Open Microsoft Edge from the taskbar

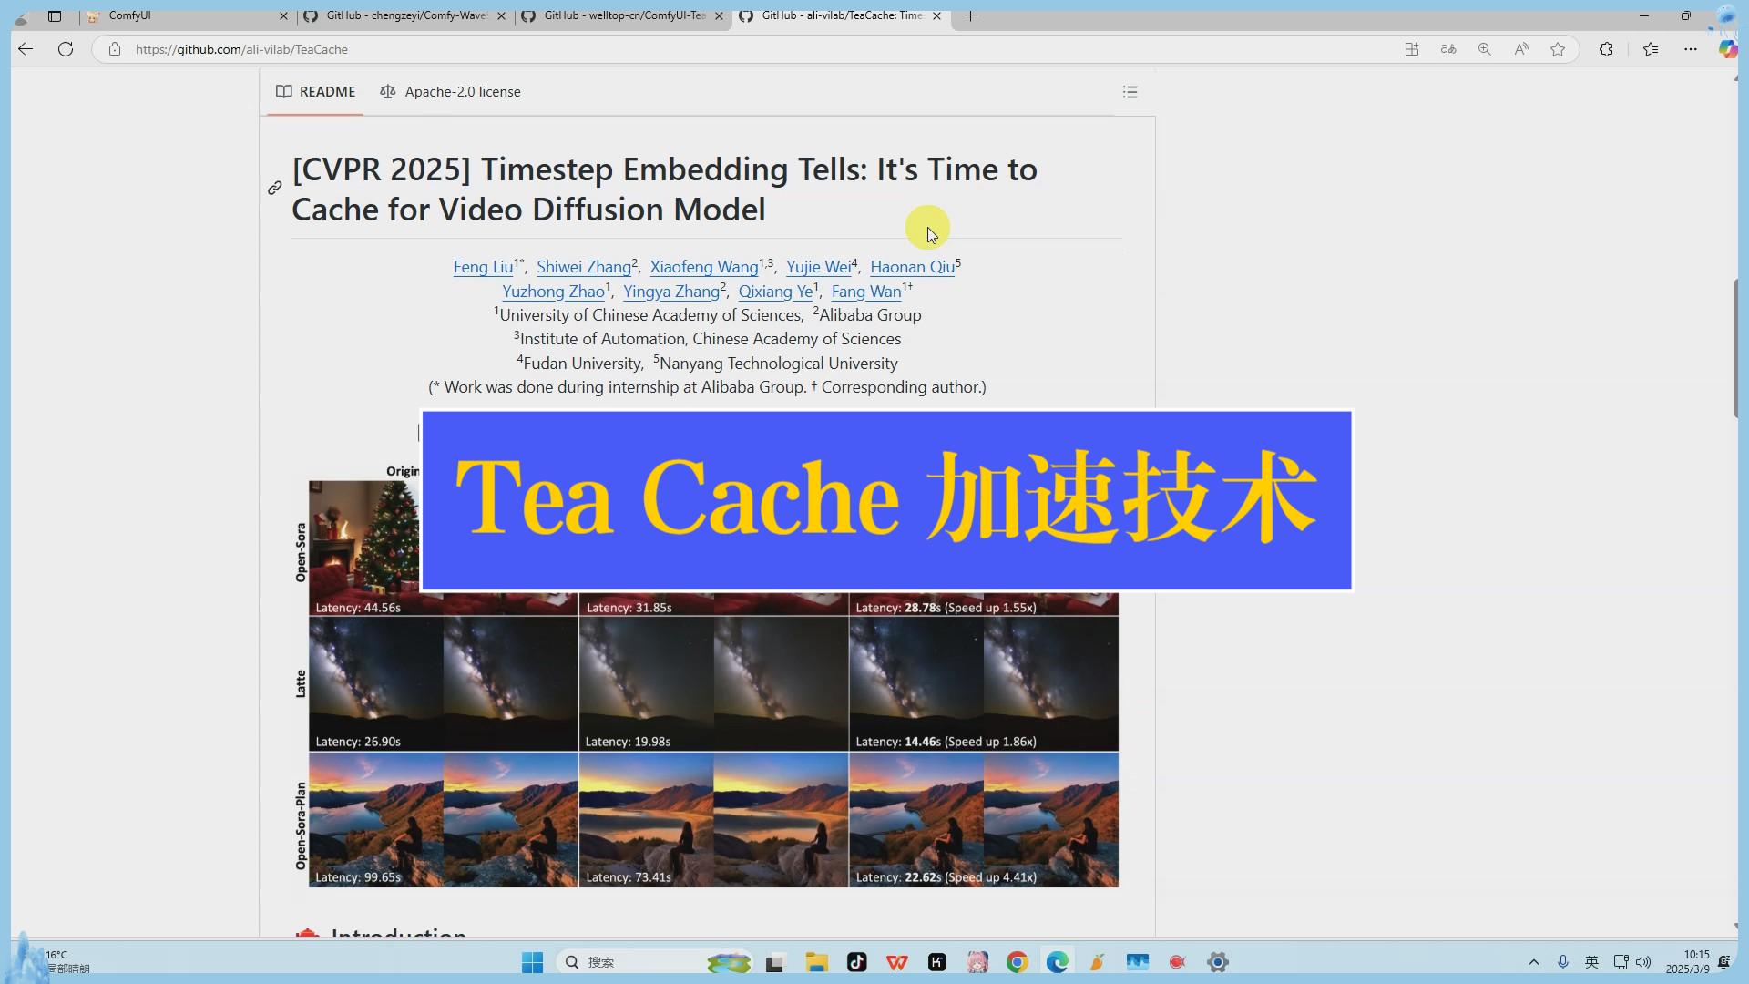coord(1057,962)
